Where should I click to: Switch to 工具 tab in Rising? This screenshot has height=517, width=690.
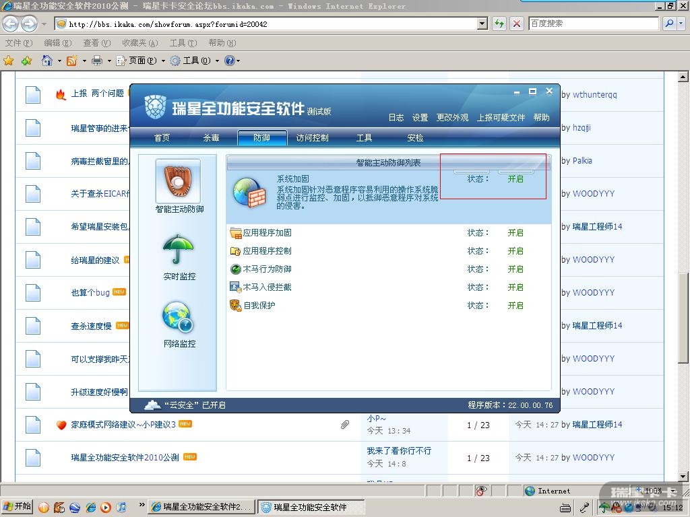tap(364, 137)
